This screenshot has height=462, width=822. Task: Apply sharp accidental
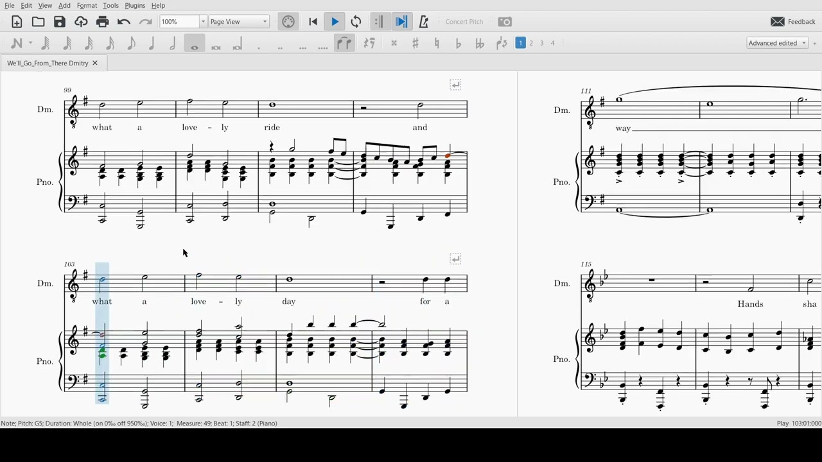click(x=415, y=43)
